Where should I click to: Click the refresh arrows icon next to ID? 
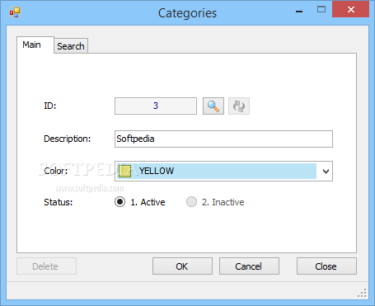click(x=239, y=106)
